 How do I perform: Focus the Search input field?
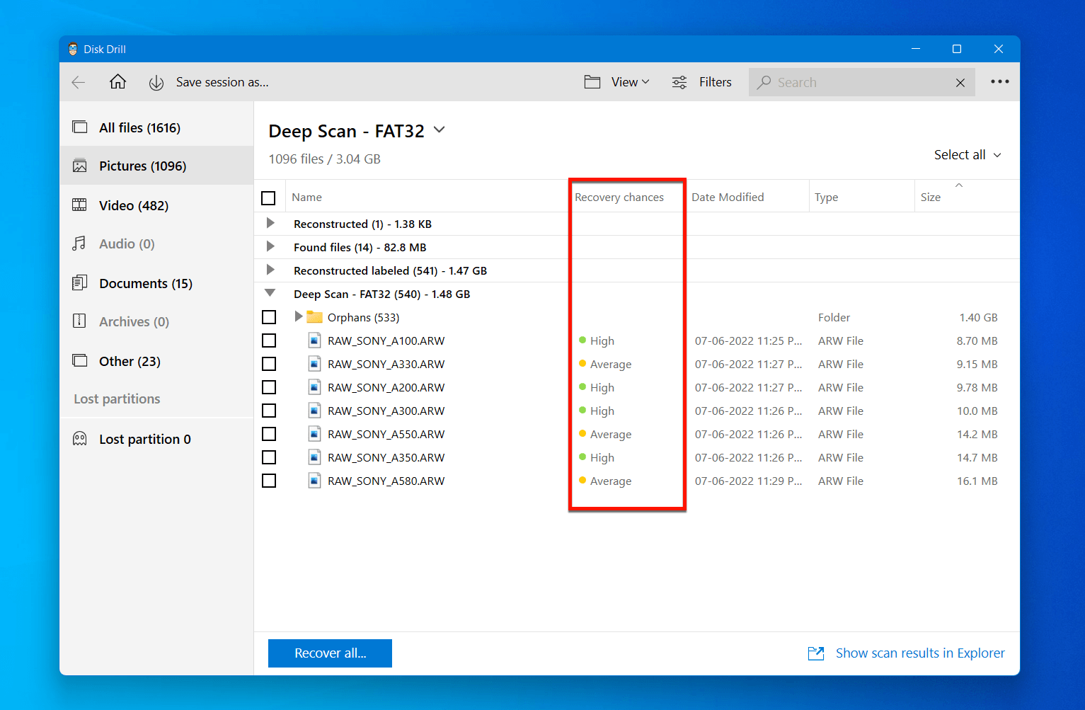pyautogui.click(x=861, y=82)
